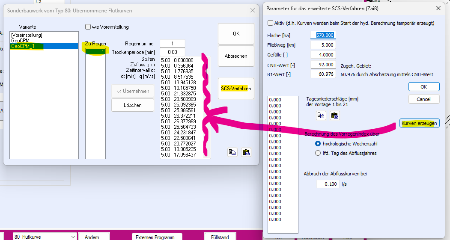Click the 'Trockenperiode [min]' input field

(x=173, y=52)
